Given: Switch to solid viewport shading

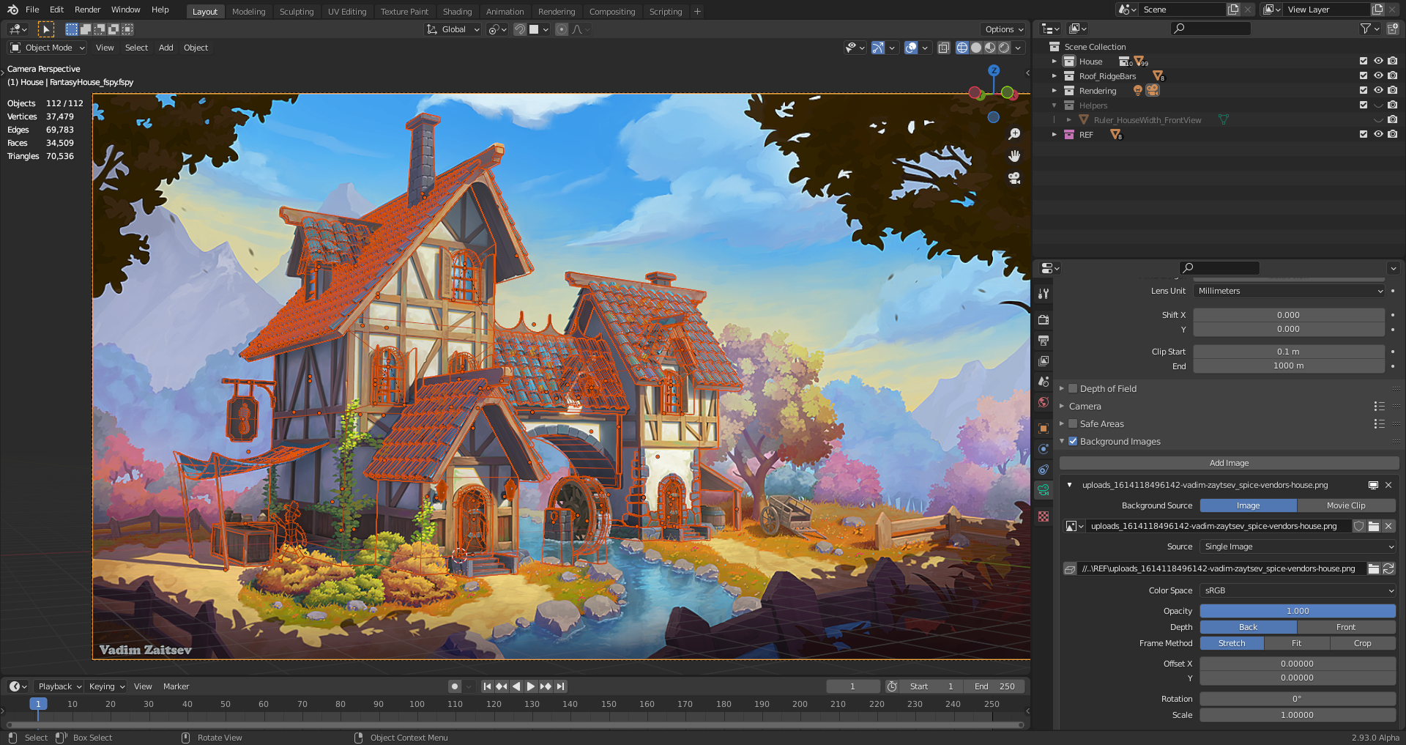Looking at the screenshot, I should point(976,48).
